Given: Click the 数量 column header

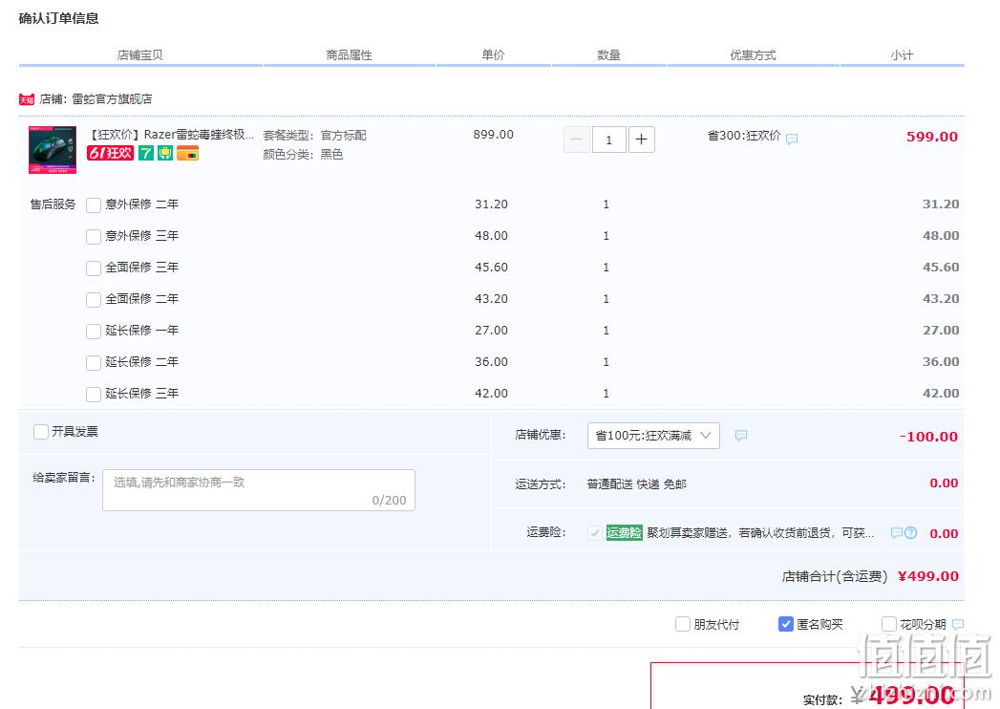Looking at the screenshot, I should click(x=608, y=54).
